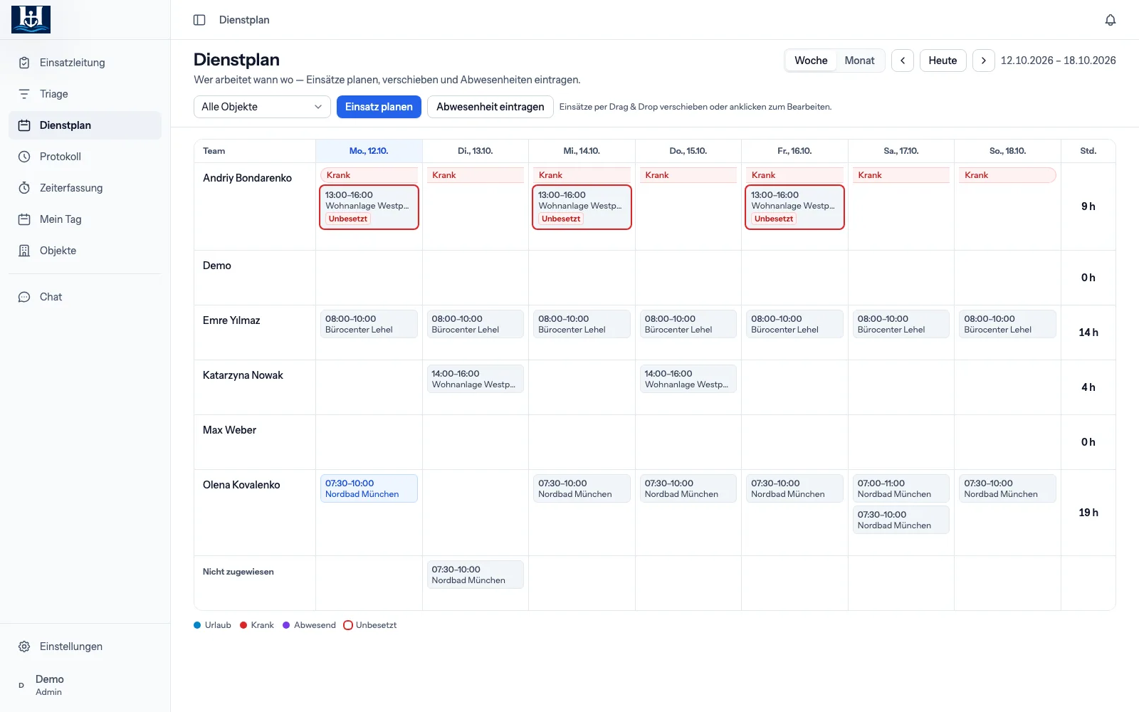Open Emre's Monday Bürocenter Lehel shift
The image size is (1139, 712).
tap(369, 324)
